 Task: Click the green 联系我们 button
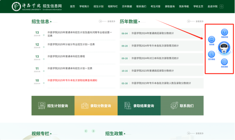182,106
